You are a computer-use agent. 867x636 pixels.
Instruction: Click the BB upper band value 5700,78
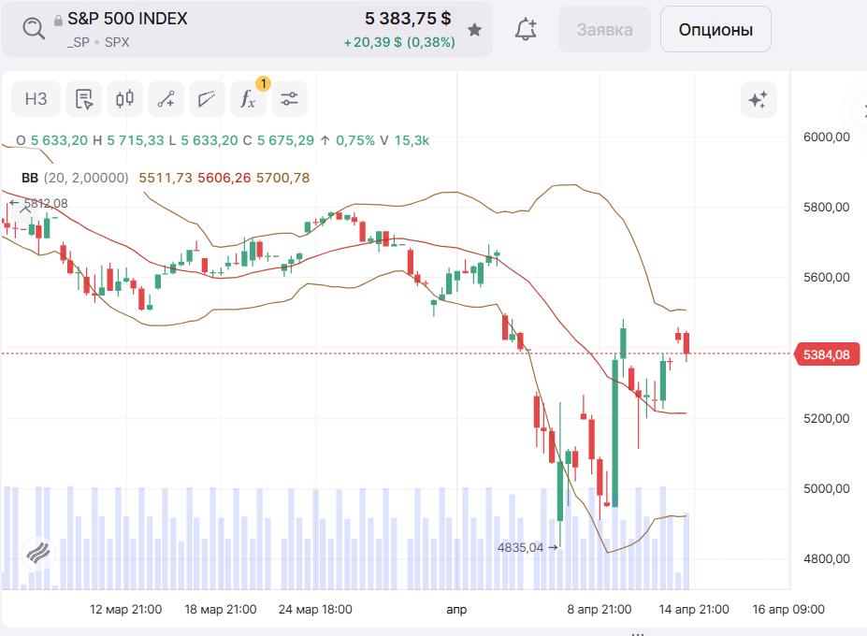283,178
